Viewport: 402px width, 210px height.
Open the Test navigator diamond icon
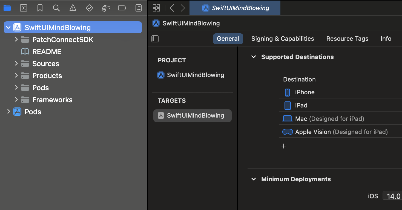click(x=89, y=8)
